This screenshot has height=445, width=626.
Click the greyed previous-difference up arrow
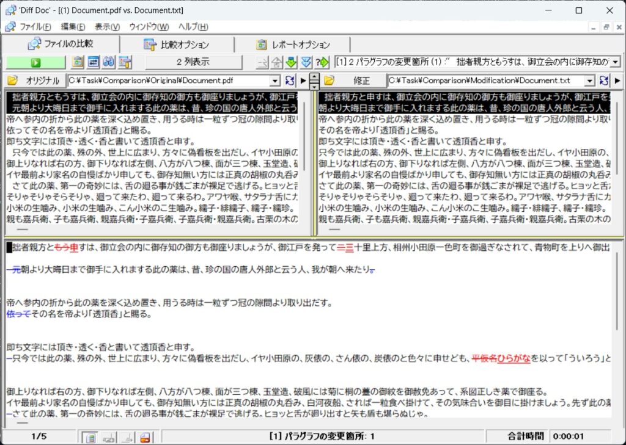click(x=277, y=62)
